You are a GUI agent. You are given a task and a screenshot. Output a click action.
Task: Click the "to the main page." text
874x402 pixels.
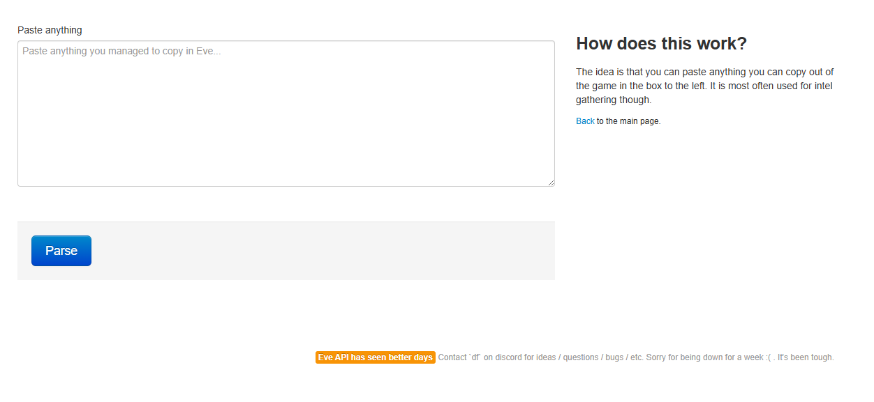628,121
